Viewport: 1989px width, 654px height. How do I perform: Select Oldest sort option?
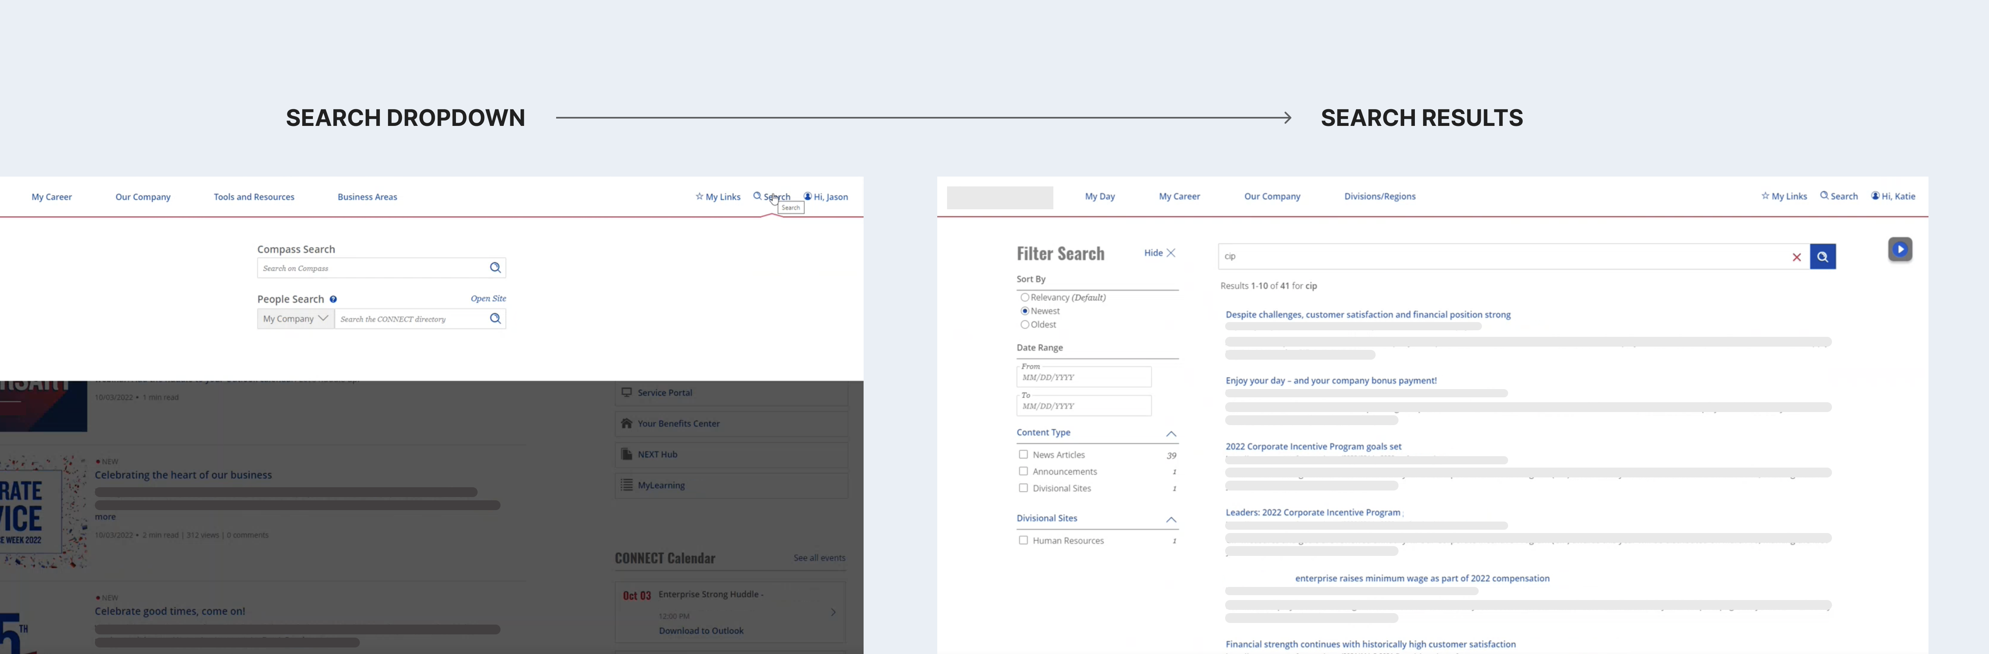pyautogui.click(x=1025, y=324)
